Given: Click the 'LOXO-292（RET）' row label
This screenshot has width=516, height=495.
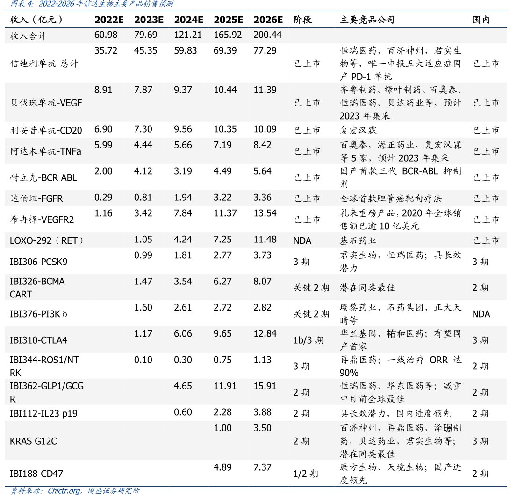Looking at the screenshot, I should [47, 240].
